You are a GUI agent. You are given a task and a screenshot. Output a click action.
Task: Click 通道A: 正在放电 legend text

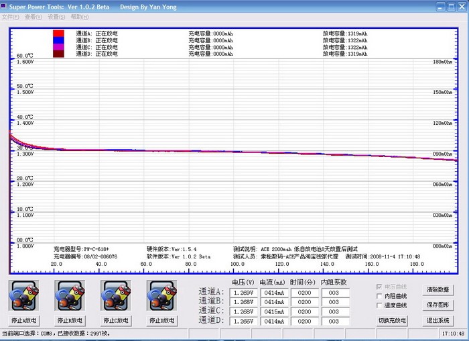point(97,34)
